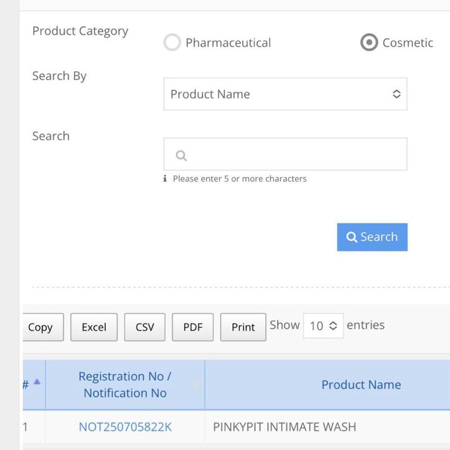Export results as CSV

pos(145,327)
